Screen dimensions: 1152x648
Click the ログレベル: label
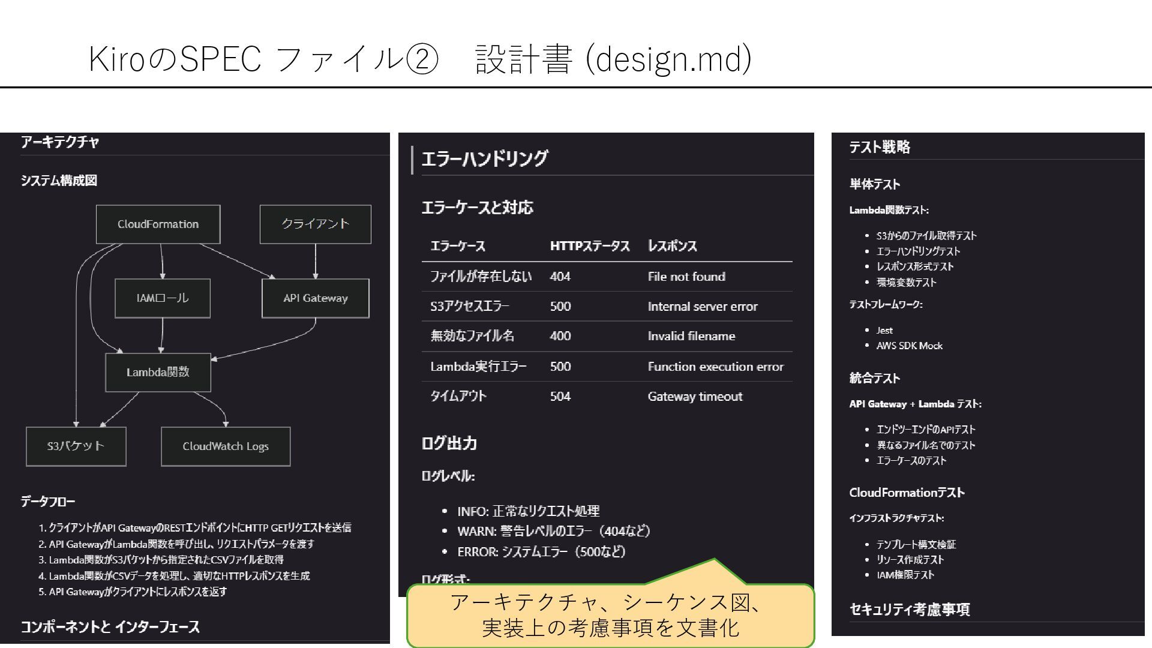point(448,476)
